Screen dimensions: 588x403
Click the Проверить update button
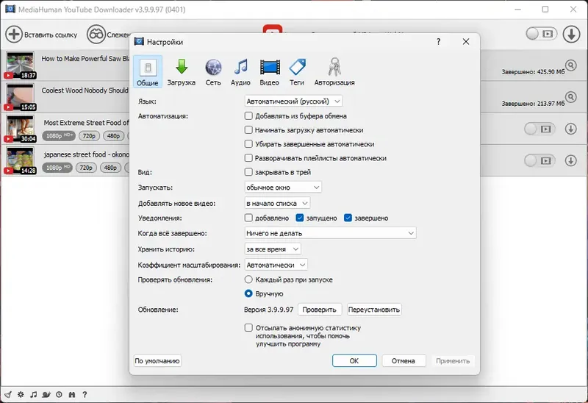click(x=320, y=310)
